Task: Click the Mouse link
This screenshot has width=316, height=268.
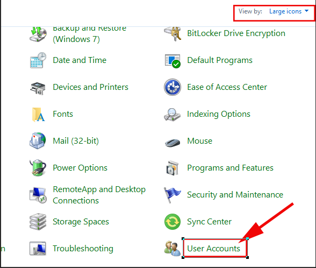Action: point(199,141)
